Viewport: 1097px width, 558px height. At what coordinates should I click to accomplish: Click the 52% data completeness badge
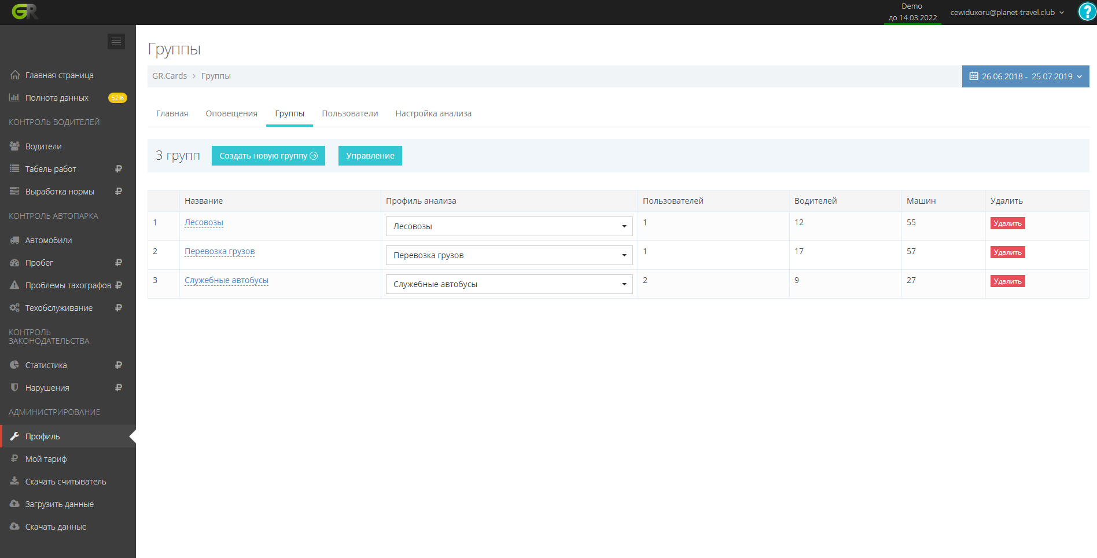[117, 98]
